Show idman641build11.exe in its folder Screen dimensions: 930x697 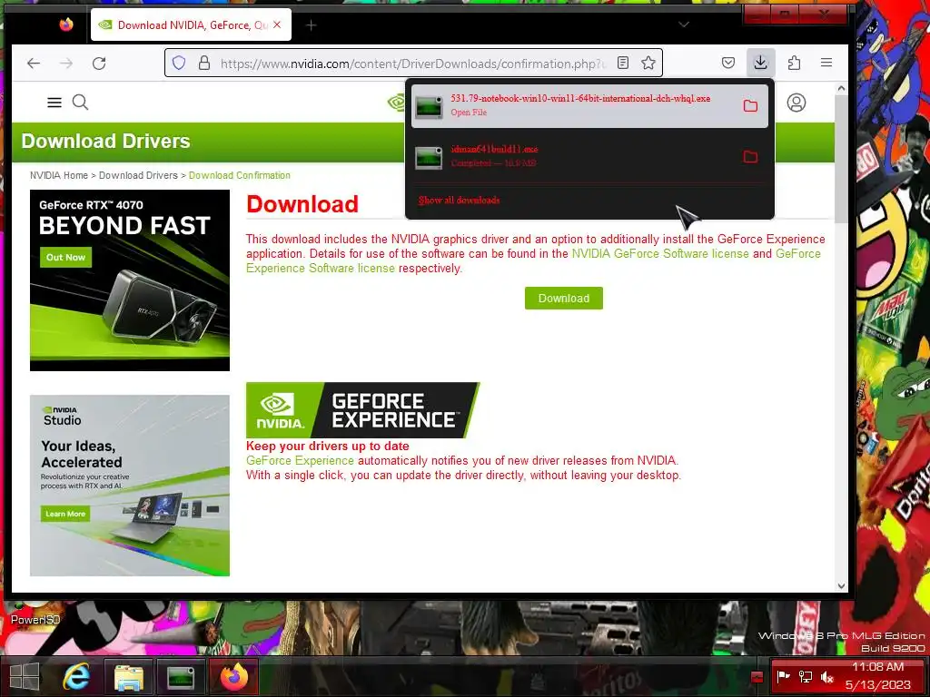(750, 156)
